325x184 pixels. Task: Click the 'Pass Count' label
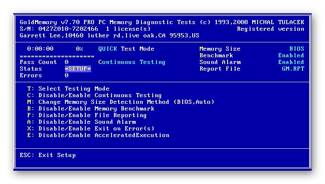tap(38, 62)
